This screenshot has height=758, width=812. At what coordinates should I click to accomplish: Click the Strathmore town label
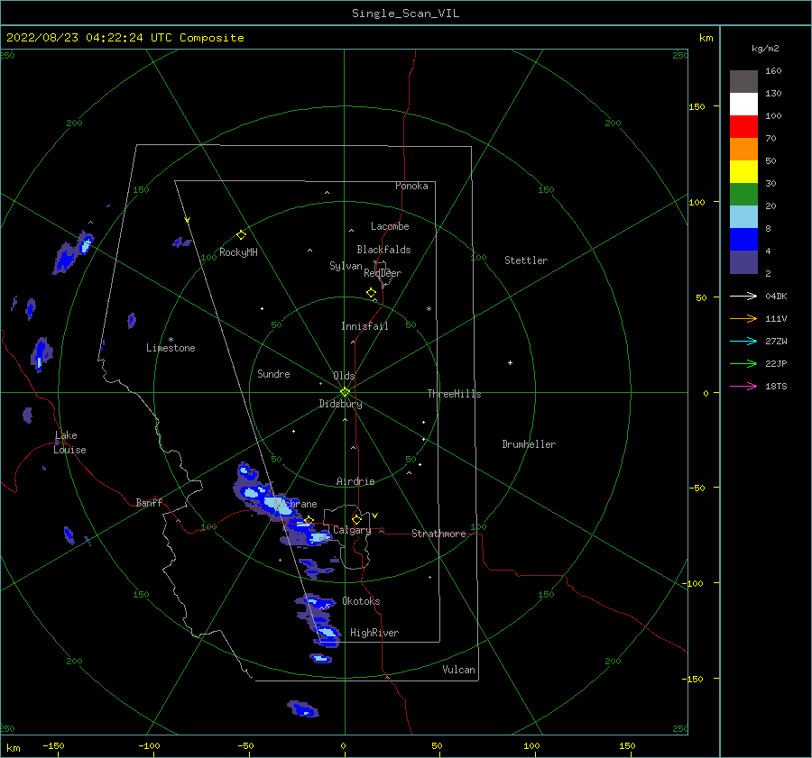pyautogui.click(x=438, y=534)
